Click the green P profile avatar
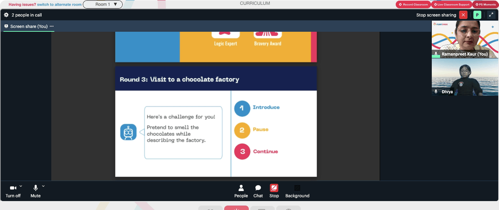The width and height of the screenshot is (499, 210). 477,15
